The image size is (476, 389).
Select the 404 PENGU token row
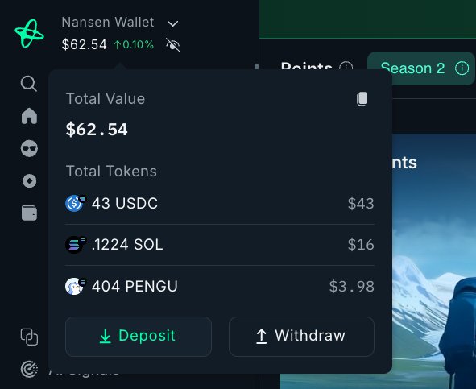220,287
